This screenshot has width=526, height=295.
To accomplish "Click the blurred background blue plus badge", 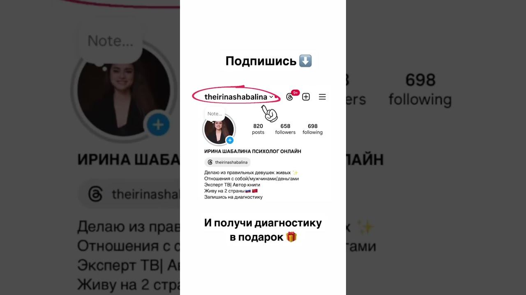I will pos(158,125).
